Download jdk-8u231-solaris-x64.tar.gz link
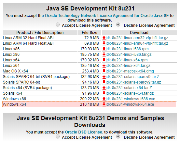This screenshot has height=141, width=180. [x=130, y=93]
